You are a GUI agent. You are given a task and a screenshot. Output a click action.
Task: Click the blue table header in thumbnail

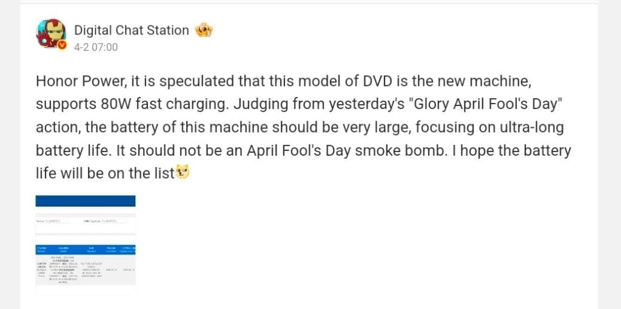tap(86, 249)
